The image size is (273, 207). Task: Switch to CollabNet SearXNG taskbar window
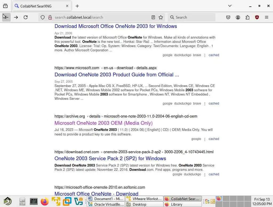click(182, 199)
